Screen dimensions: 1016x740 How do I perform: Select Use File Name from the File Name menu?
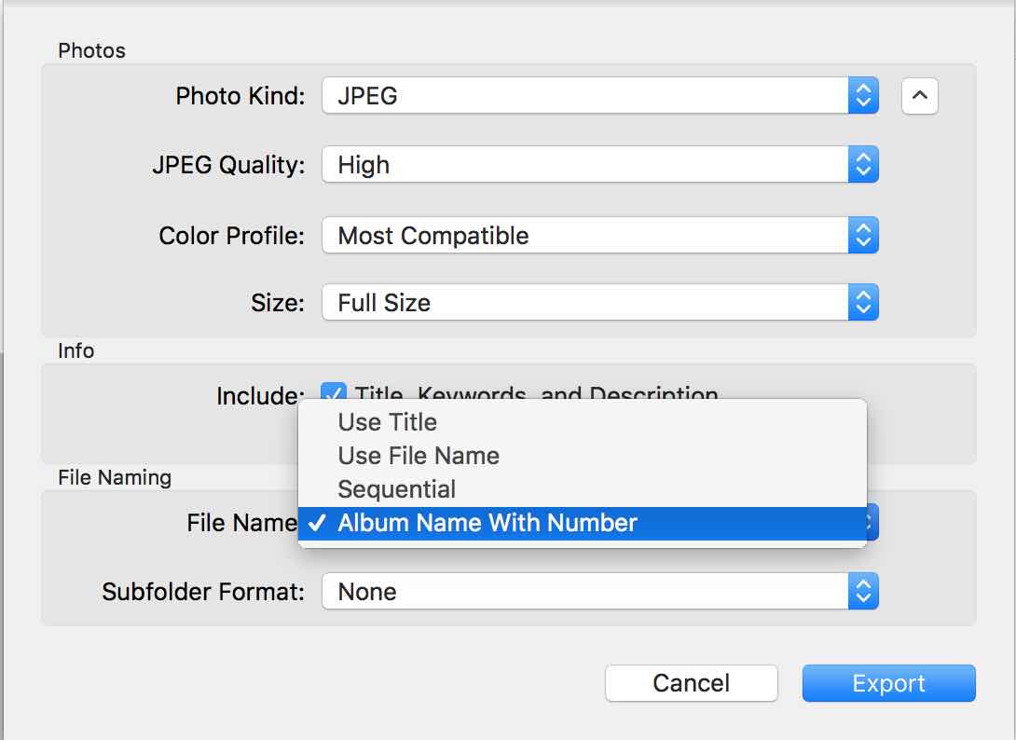tap(419, 456)
